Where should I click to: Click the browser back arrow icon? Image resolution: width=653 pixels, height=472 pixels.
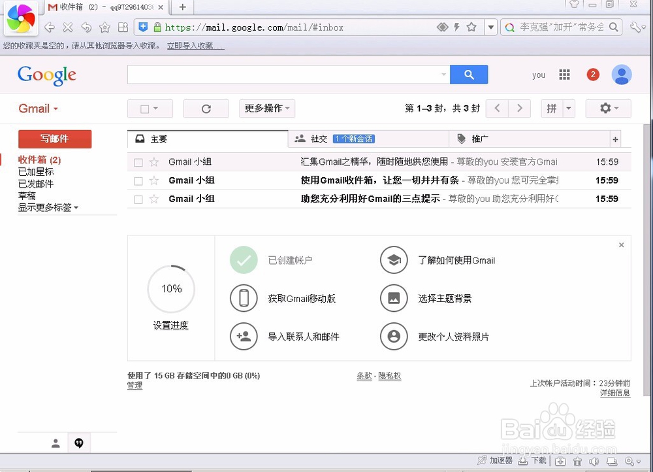click(49, 27)
